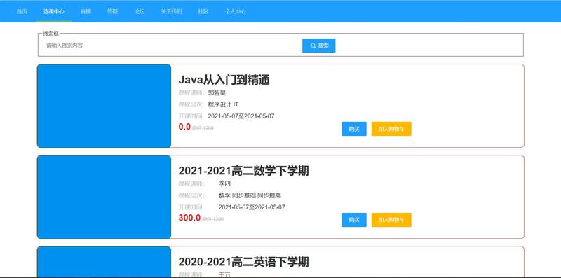561x278 pixels.
Task: Click the 2021-2021高二数学下学期 course title
Action: tap(243, 171)
